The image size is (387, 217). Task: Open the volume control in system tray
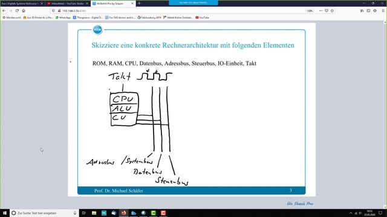pyautogui.click(x=360, y=213)
